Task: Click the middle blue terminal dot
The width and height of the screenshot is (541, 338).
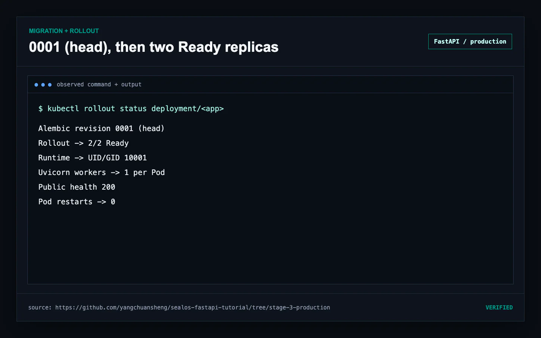Action: (43, 85)
